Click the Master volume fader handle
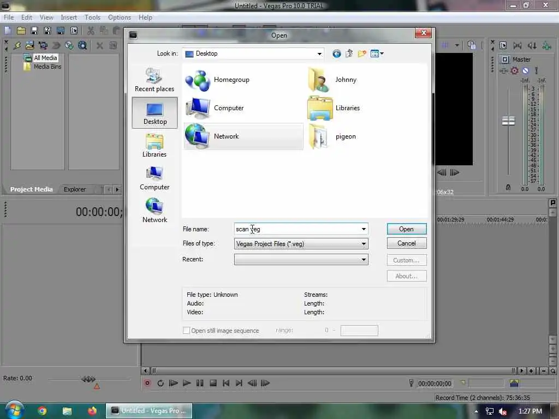559x419 pixels. [508, 121]
